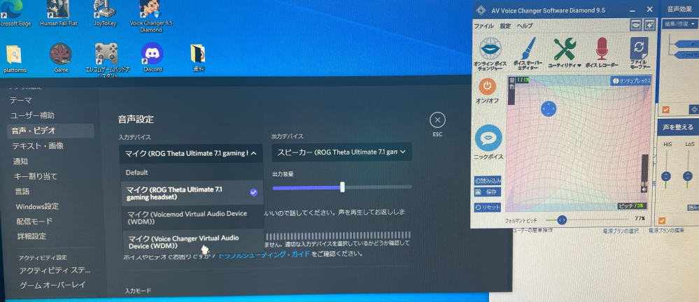
Task: Click the エレコムゲームパッド assistant desktop icon
Action: (x=108, y=61)
